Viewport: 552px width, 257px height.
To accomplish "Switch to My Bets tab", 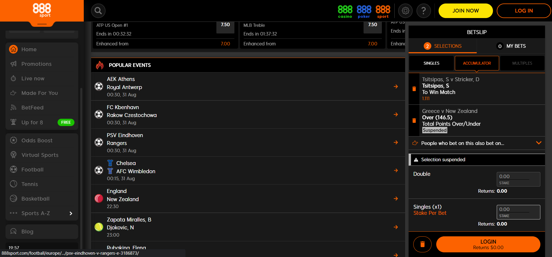I will [x=511, y=46].
